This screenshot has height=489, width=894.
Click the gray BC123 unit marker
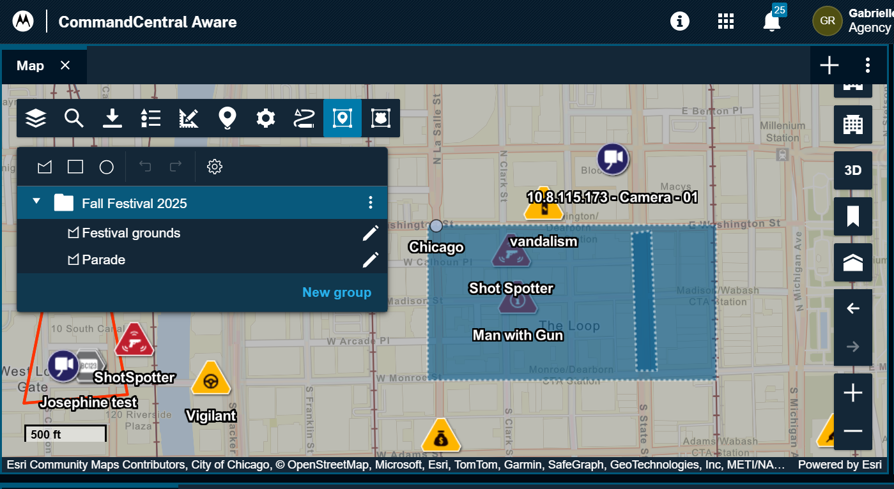point(88,366)
